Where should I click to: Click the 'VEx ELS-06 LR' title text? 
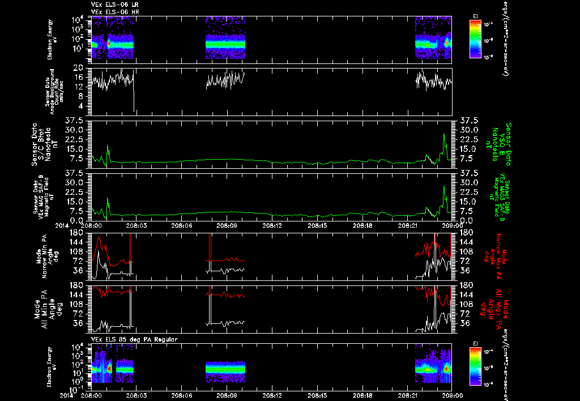pyautogui.click(x=114, y=5)
